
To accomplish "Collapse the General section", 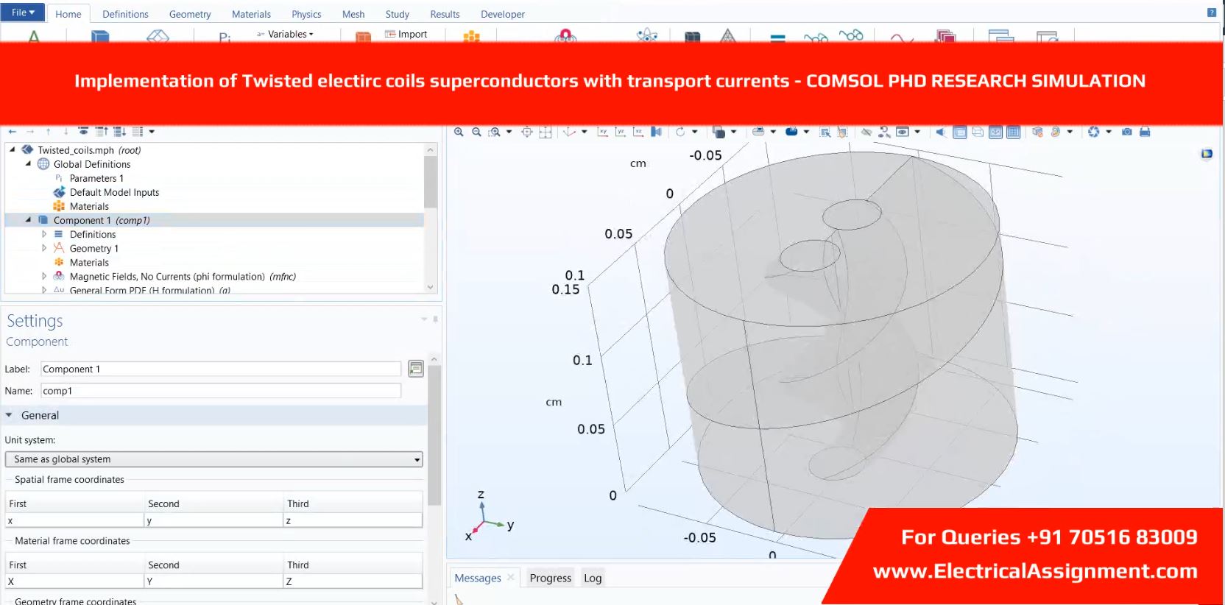I will coord(9,415).
